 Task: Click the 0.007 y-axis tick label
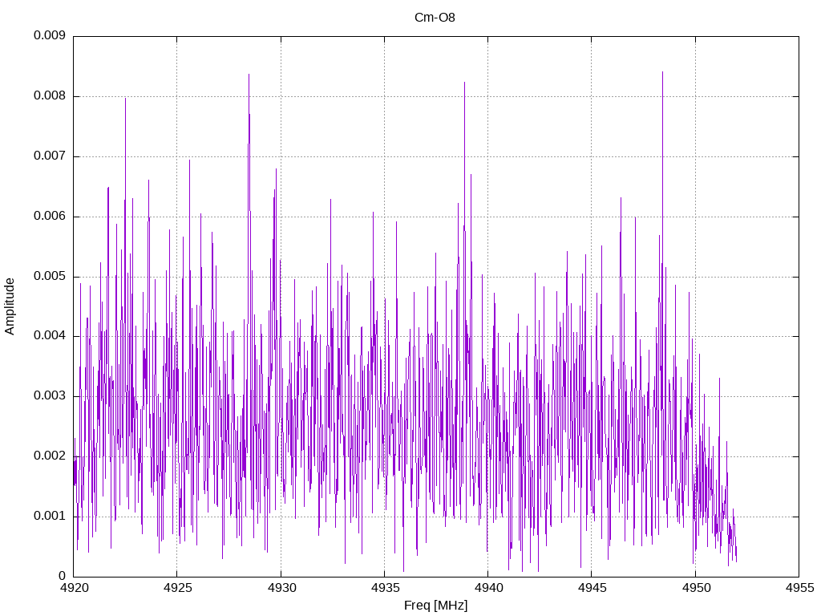click(x=49, y=156)
